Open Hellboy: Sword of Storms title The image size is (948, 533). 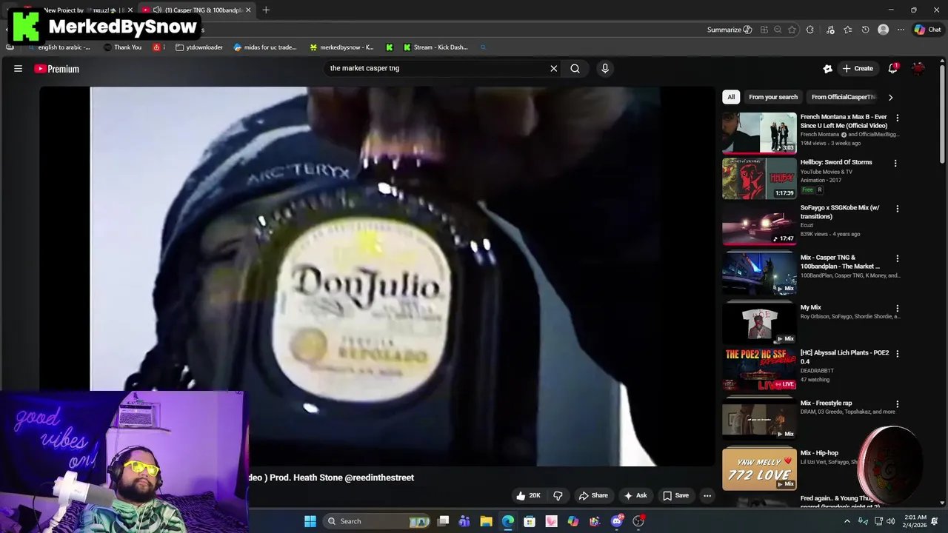coord(836,162)
